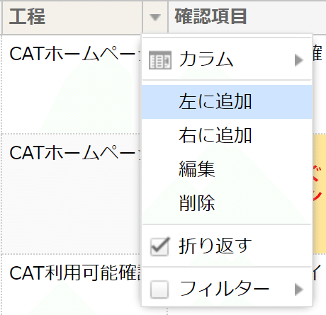Select the CAT利用可能確 row cell
Viewport: 326px width, 315px height.
coord(72,285)
